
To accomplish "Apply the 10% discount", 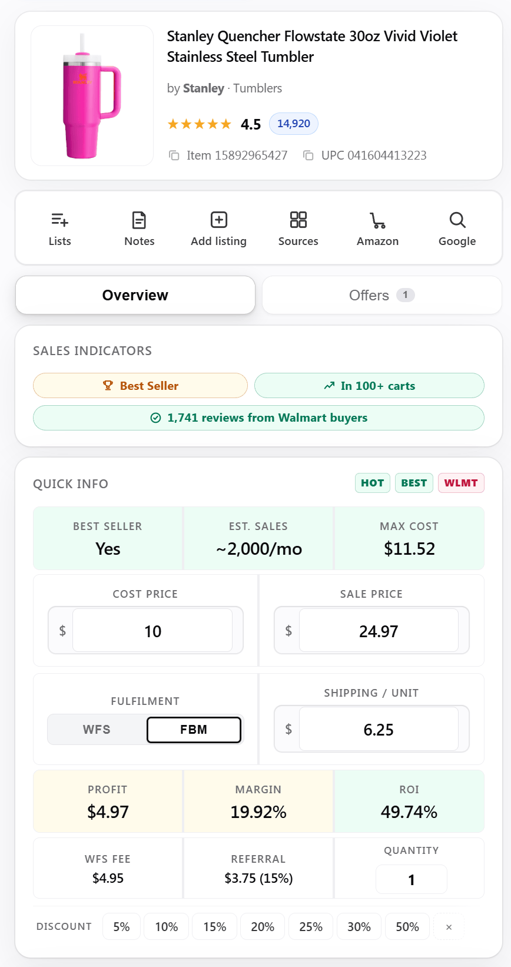I will 166,927.
